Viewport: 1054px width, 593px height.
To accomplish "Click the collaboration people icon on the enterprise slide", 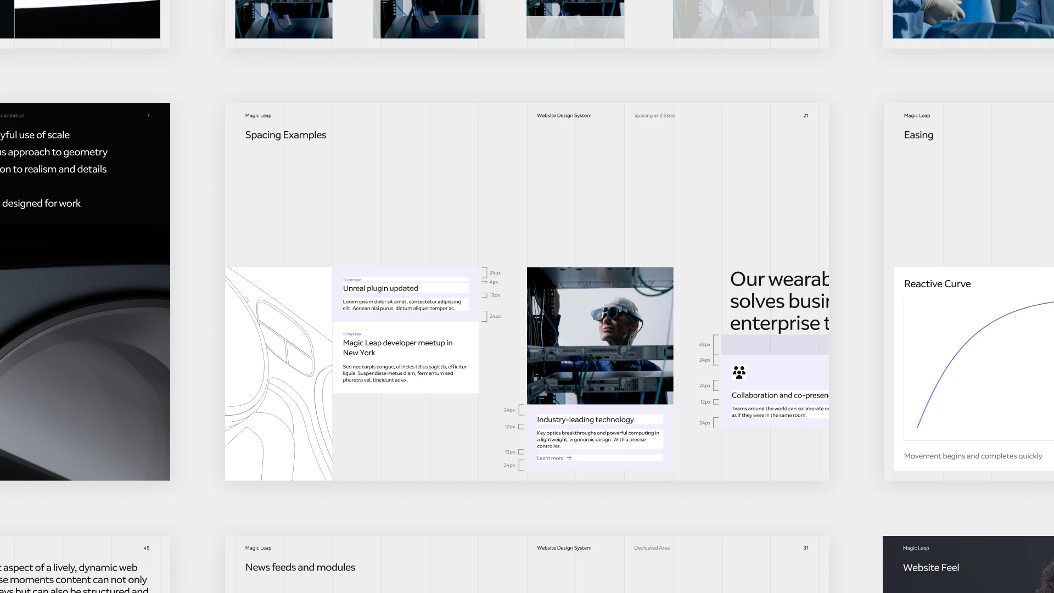I will pyautogui.click(x=739, y=372).
